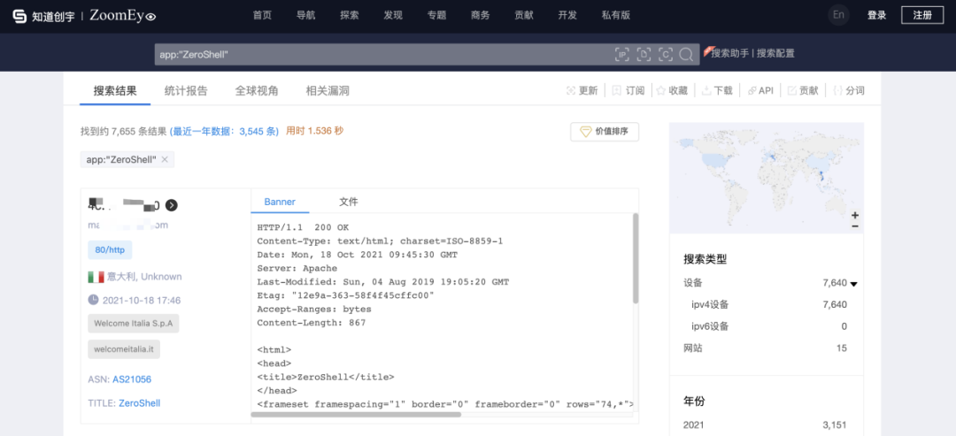The image size is (956, 436).
Task: Switch to the 全球视角 tab
Action: (257, 91)
